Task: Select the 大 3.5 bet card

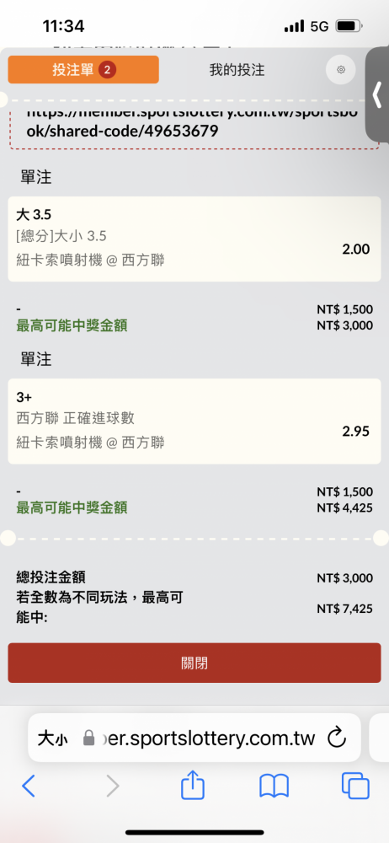Action: (194, 239)
